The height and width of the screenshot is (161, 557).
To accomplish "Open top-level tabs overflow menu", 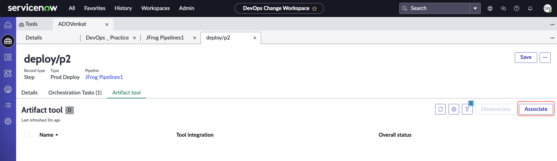I will [552, 25].
